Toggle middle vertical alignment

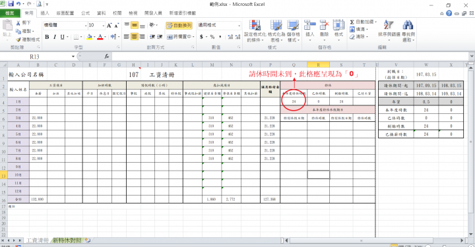coord(135,26)
